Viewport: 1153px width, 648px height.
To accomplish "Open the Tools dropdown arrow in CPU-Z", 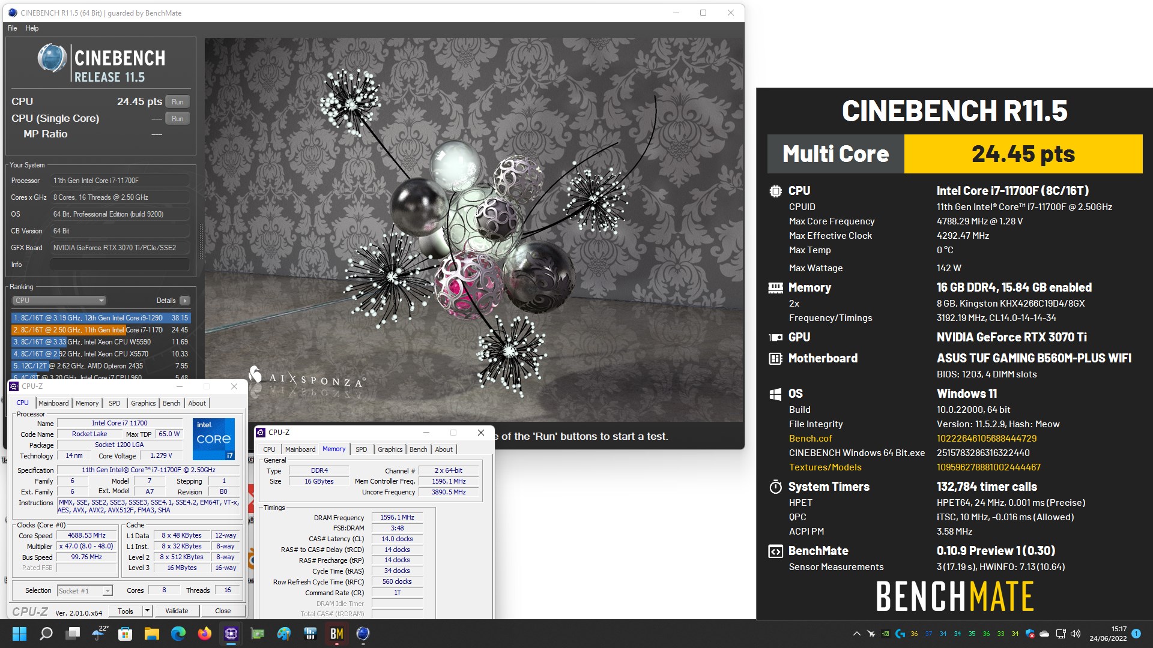I will [147, 611].
